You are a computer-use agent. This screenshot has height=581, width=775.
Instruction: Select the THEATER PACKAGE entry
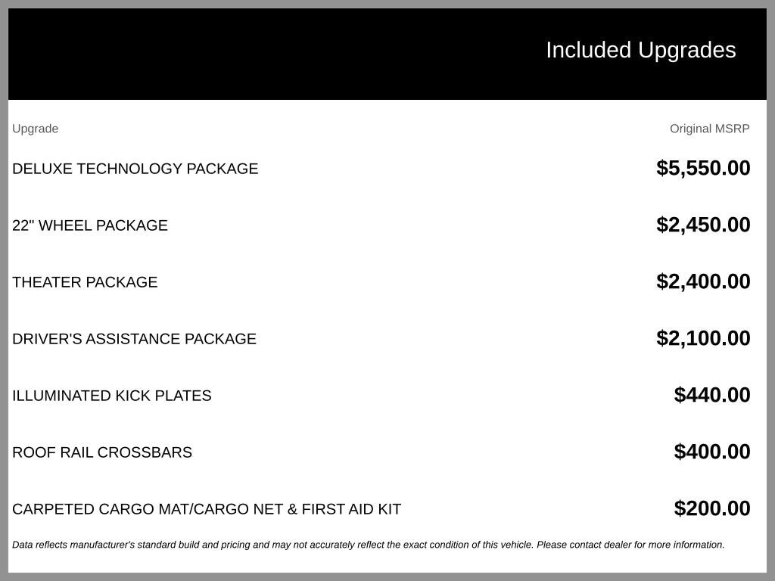pyautogui.click(x=85, y=283)
